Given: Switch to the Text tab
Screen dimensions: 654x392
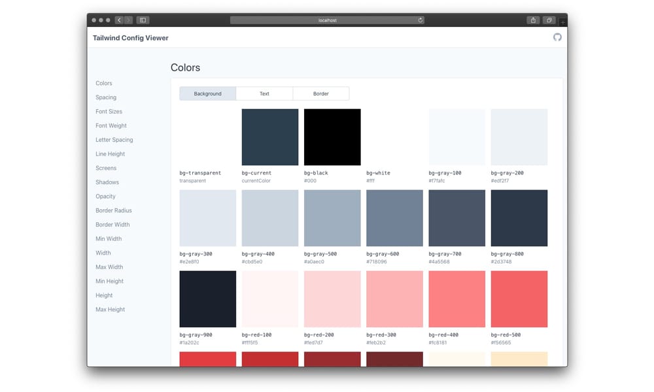Looking at the screenshot, I should click(264, 93).
